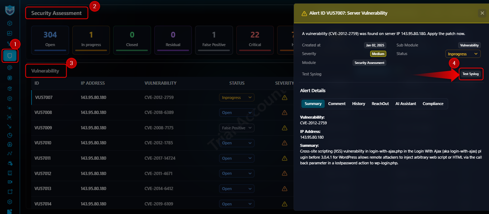
Task: Open the package box sidebar icon
Action: coord(10,88)
